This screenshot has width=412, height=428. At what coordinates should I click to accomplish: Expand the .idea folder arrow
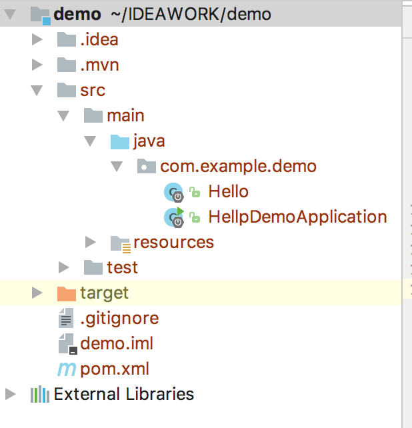coord(37,39)
